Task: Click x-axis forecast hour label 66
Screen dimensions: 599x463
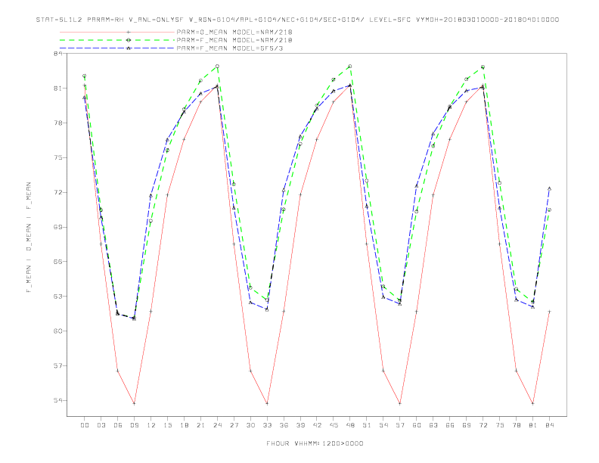Action: click(450, 425)
